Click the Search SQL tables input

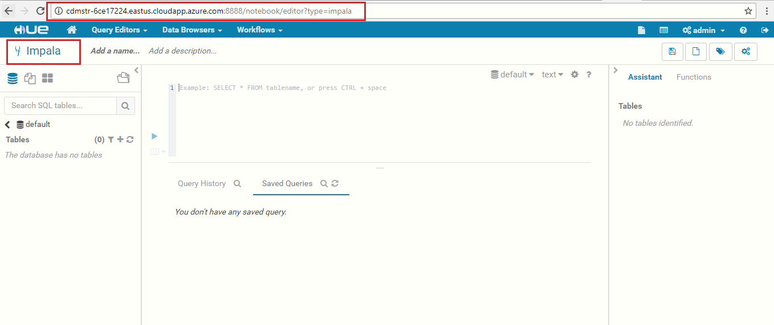[60, 105]
